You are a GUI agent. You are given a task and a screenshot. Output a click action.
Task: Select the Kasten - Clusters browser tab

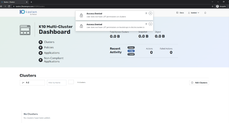point(14,2)
